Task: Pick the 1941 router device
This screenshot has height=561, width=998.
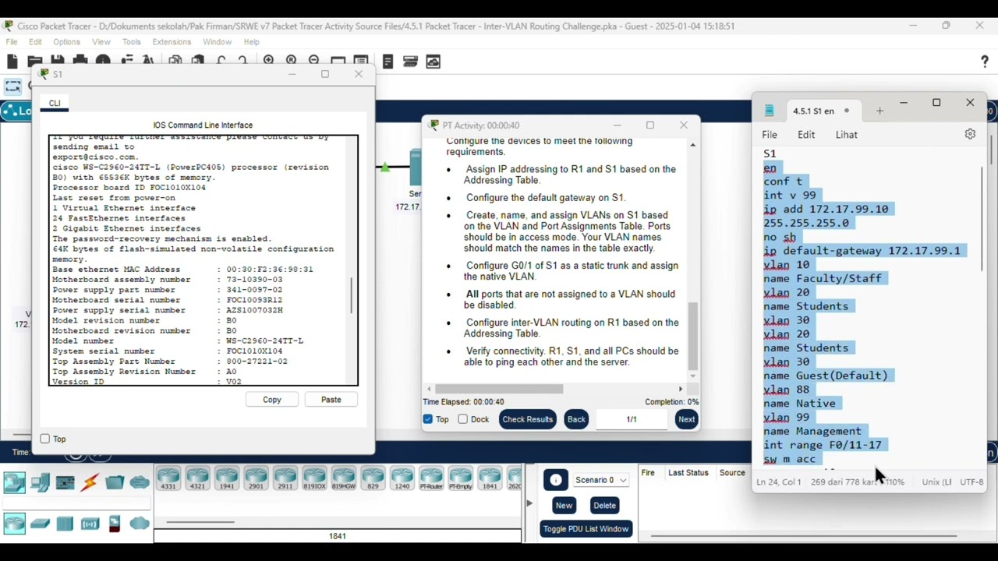Action: (227, 478)
